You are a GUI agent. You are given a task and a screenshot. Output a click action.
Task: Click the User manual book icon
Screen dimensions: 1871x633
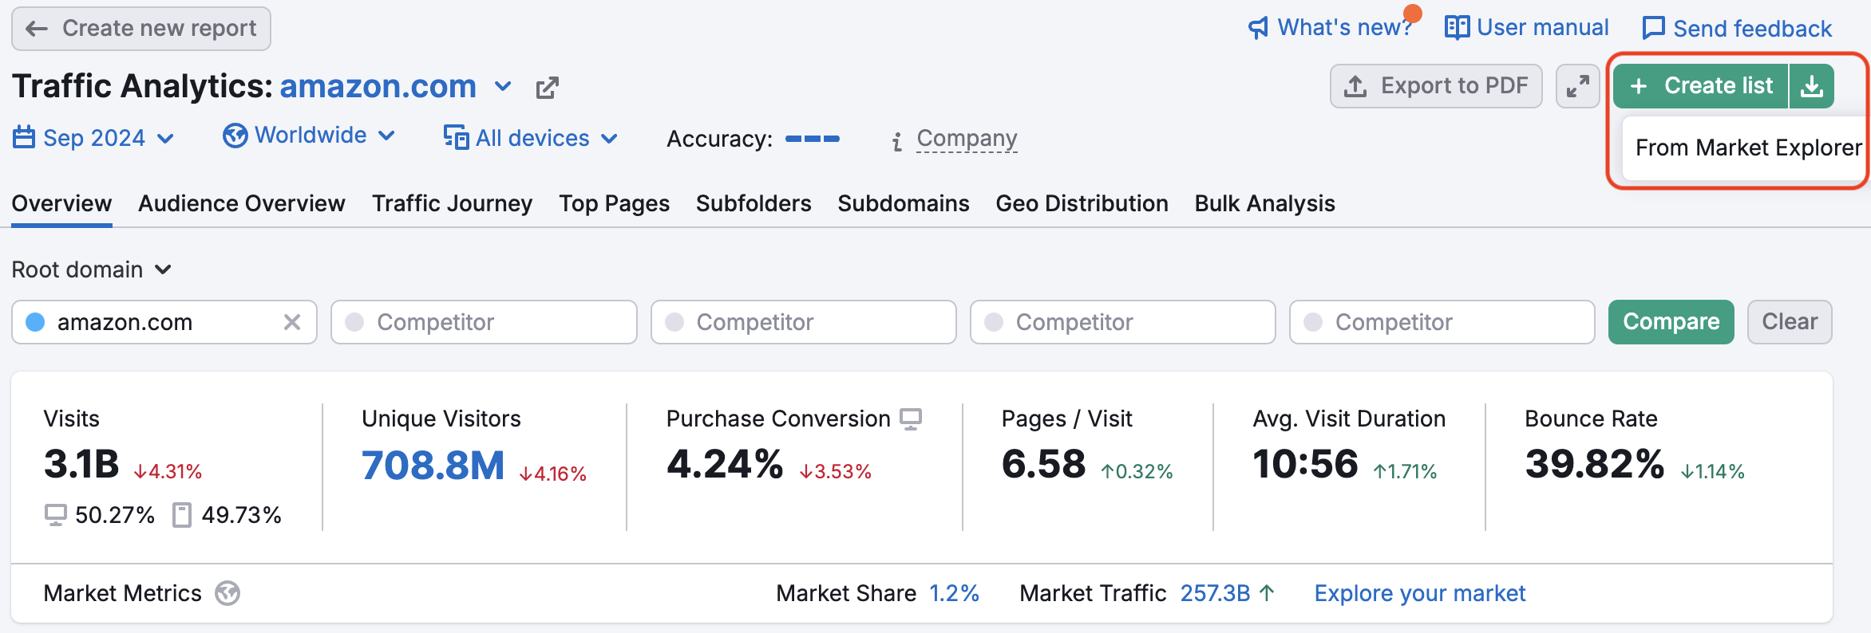point(1457,28)
